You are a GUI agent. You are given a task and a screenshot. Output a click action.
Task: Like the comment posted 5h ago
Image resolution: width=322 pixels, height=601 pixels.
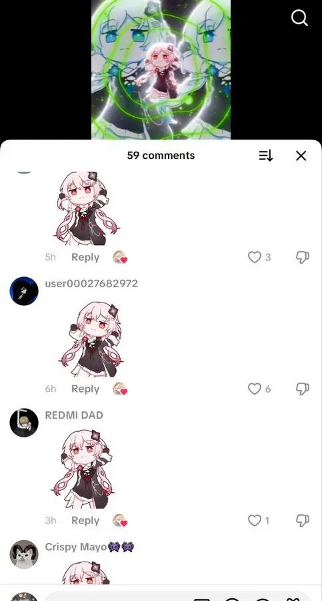[255, 257]
